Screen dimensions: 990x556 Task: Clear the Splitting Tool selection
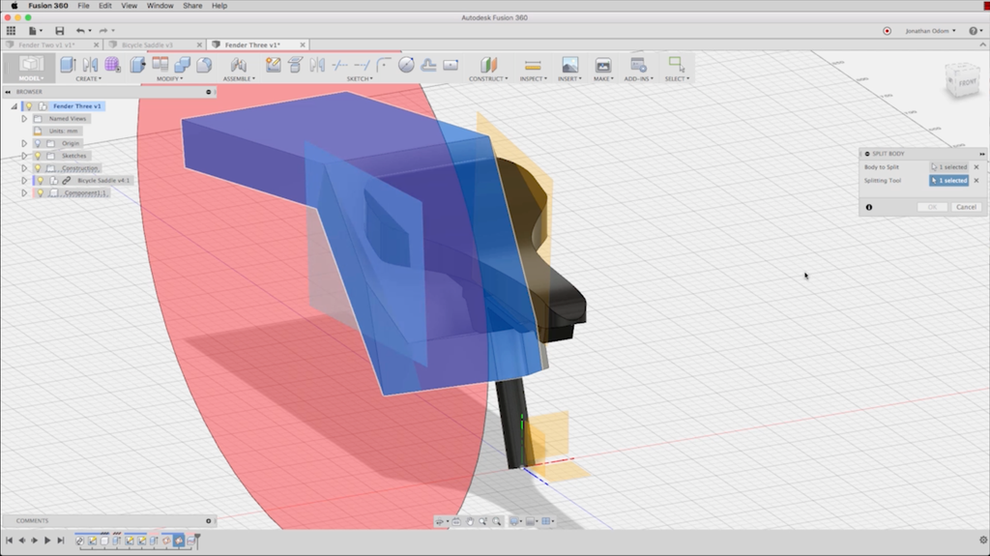coord(975,181)
